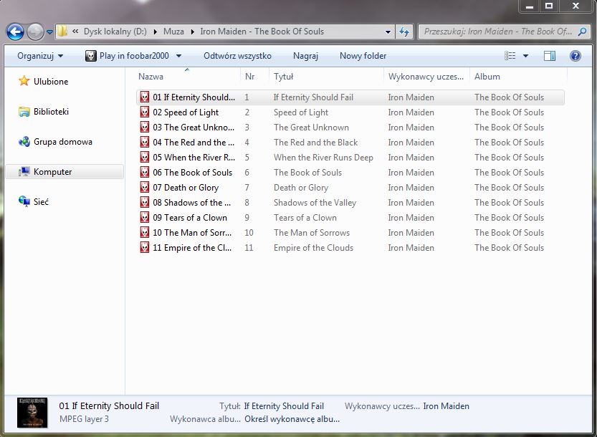The image size is (597, 437).
Task: Click the Grupa domowa icon
Action: (24, 142)
